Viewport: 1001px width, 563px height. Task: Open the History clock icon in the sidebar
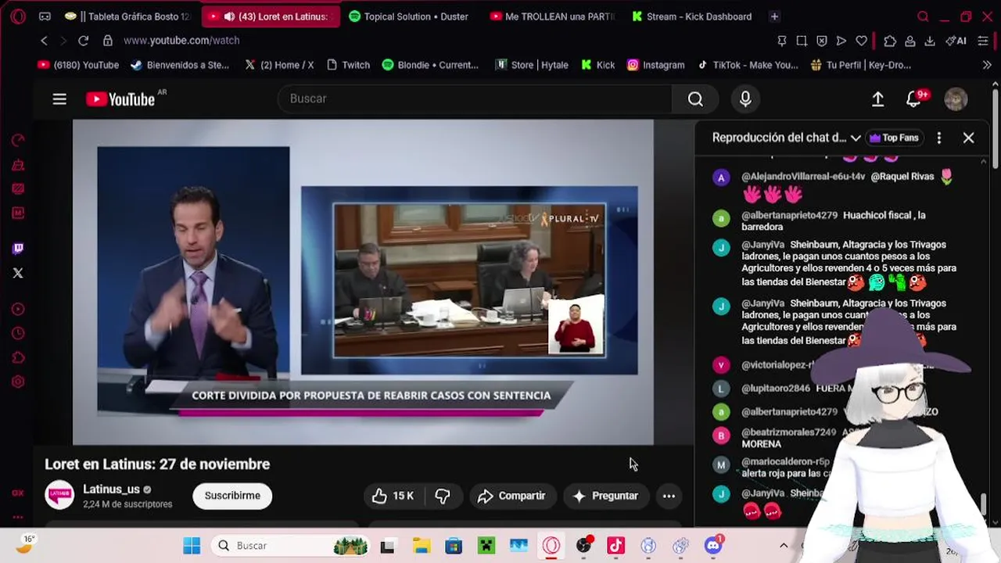(18, 334)
